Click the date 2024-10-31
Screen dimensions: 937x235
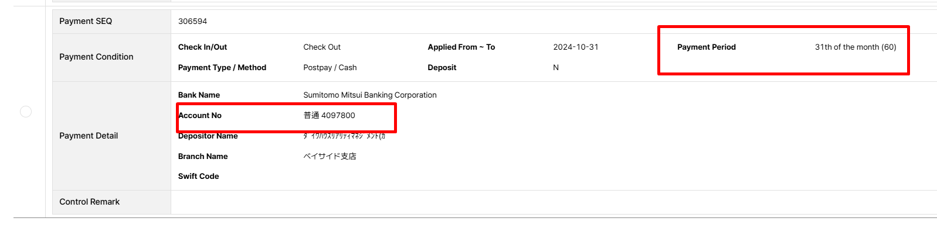[x=576, y=47]
